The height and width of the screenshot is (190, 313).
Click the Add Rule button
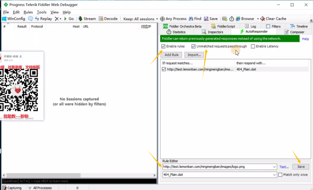coord(171,55)
